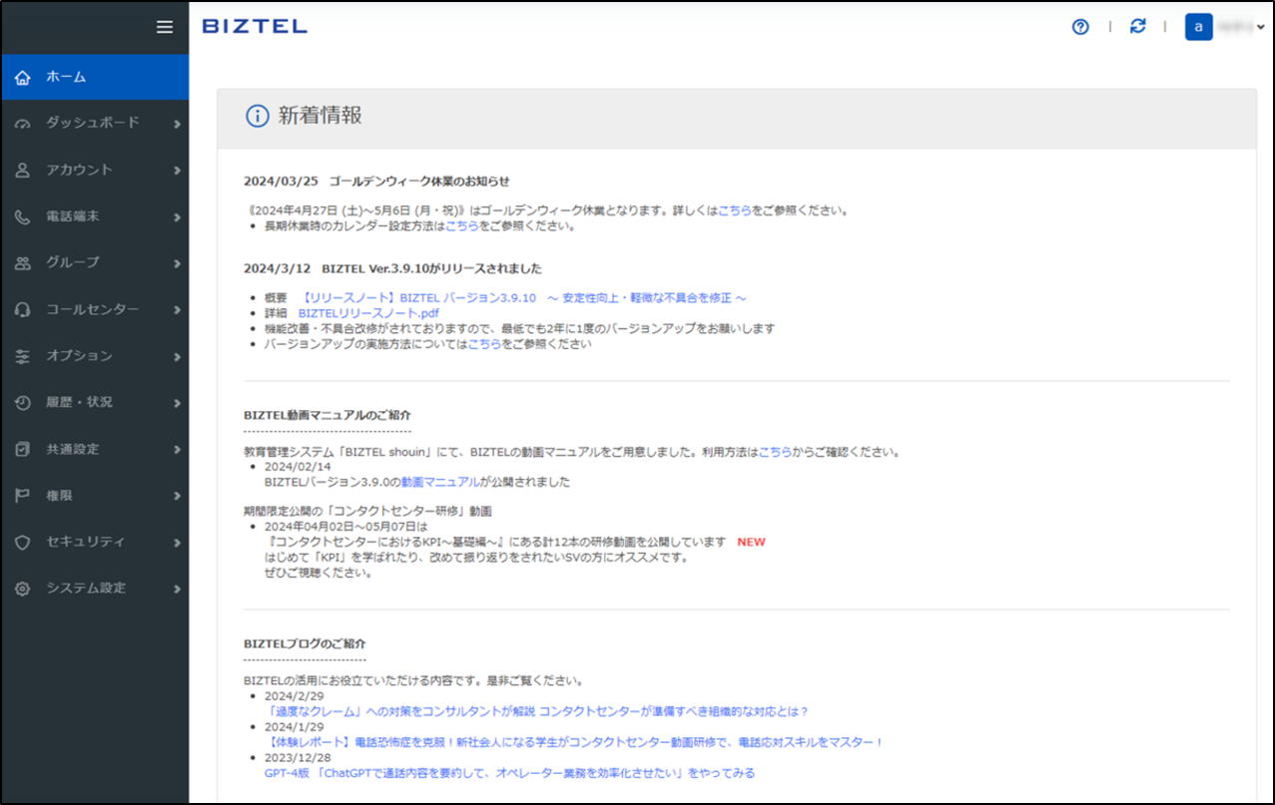Click the 権限 flag icon
1275x805 pixels.
[23, 496]
